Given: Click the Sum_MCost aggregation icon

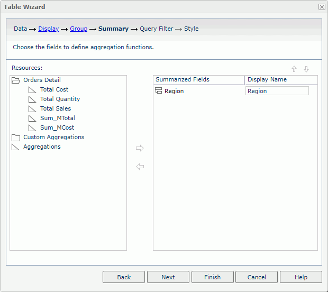Looking at the screenshot, I should pyautogui.click(x=32, y=128).
